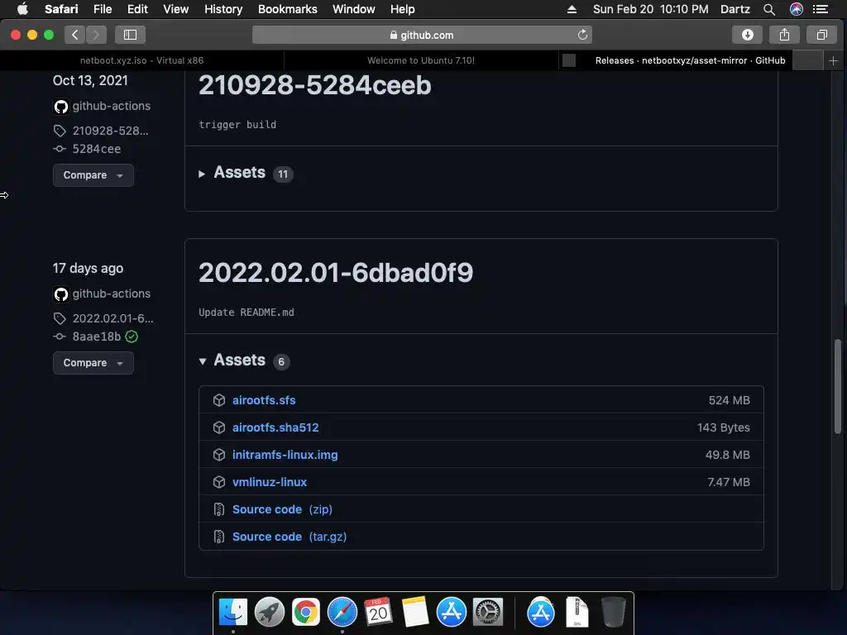Open the first App Store Dock icon

451,613
